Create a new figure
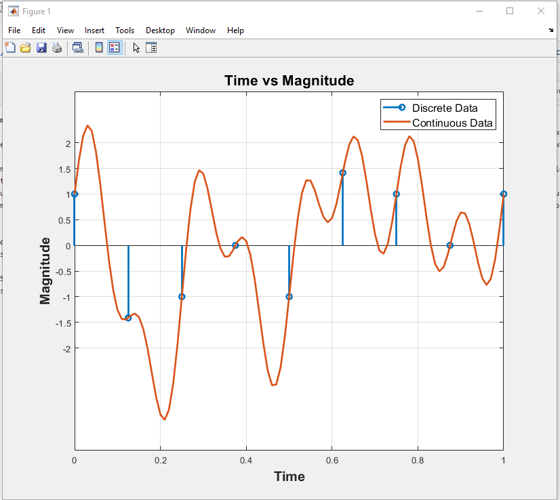Screen dimensions: 560x500 click(10, 47)
